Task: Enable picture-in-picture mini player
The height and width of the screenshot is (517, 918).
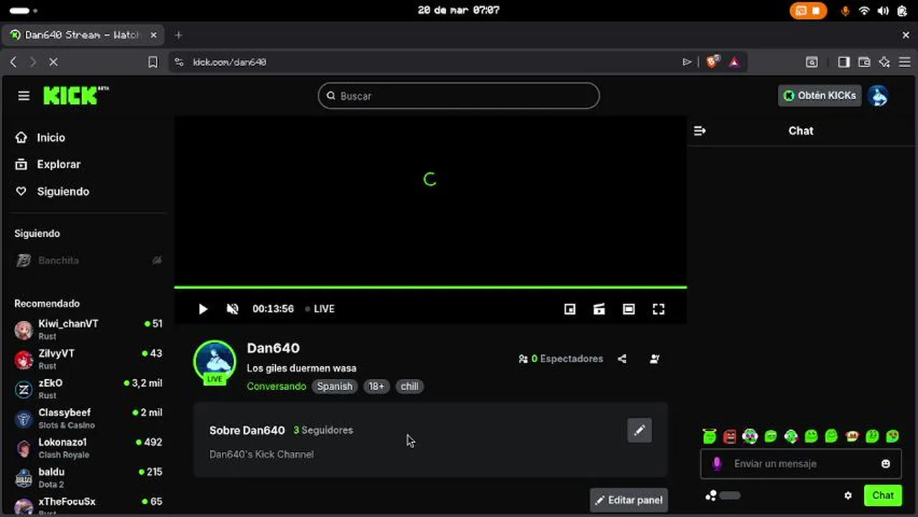Action: tap(570, 309)
